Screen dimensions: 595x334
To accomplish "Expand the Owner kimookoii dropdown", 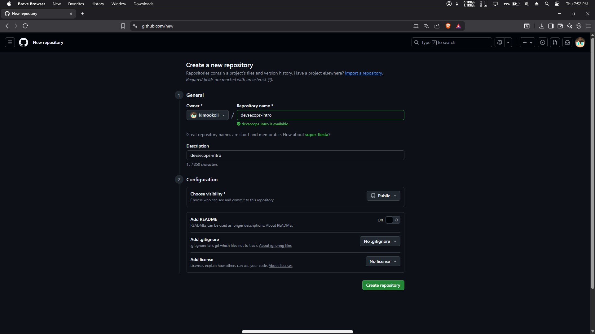I will click(207, 115).
